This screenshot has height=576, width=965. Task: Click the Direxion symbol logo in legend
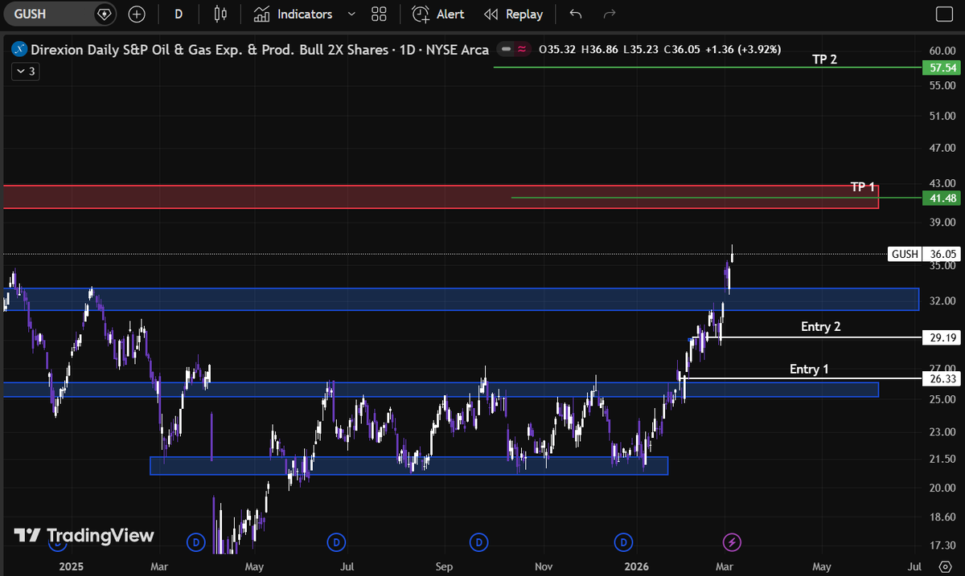click(18, 50)
